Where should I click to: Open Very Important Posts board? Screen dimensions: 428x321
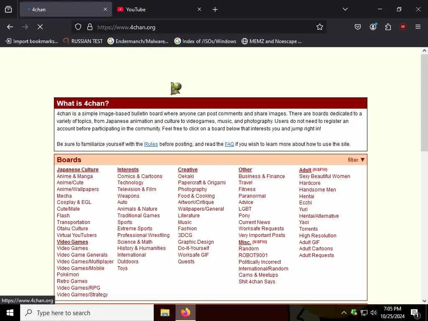(x=262, y=235)
